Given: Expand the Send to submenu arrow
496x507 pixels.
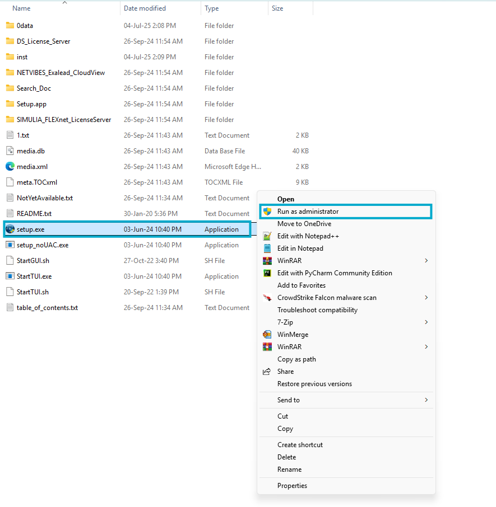Looking at the screenshot, I should (x=425, y=400).
